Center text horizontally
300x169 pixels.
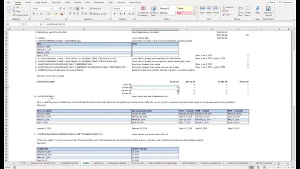pyautogui.click(x=74, y=14)
